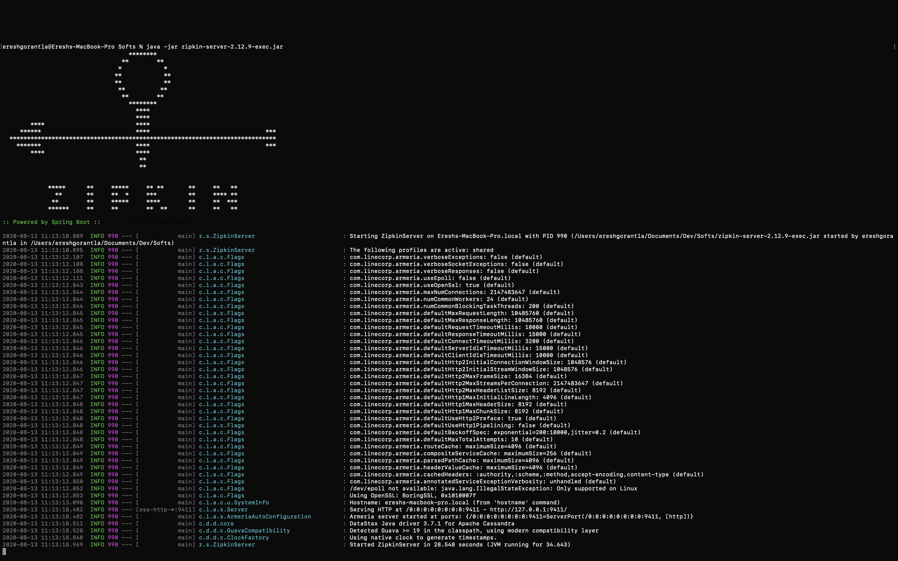Click the 'Using OpenSSL: BoringSSL' log message

(412, 495)
